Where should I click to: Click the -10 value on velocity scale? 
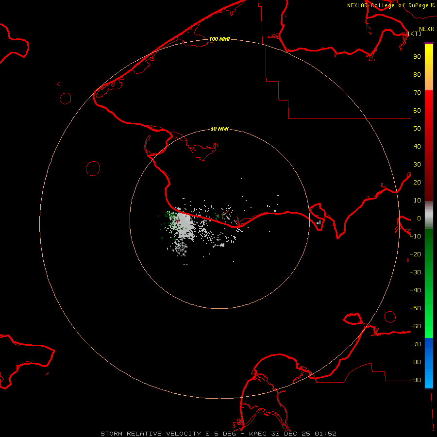pyautogui.click(x=415, y=236)
